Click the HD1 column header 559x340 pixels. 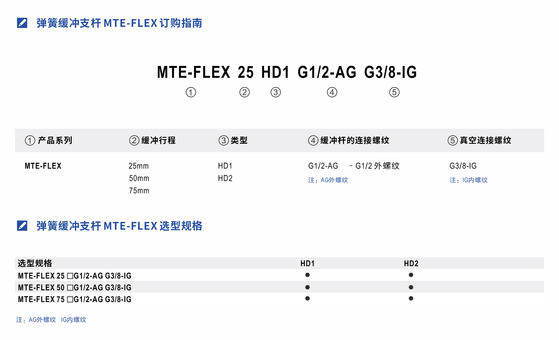tap(307, 264)
